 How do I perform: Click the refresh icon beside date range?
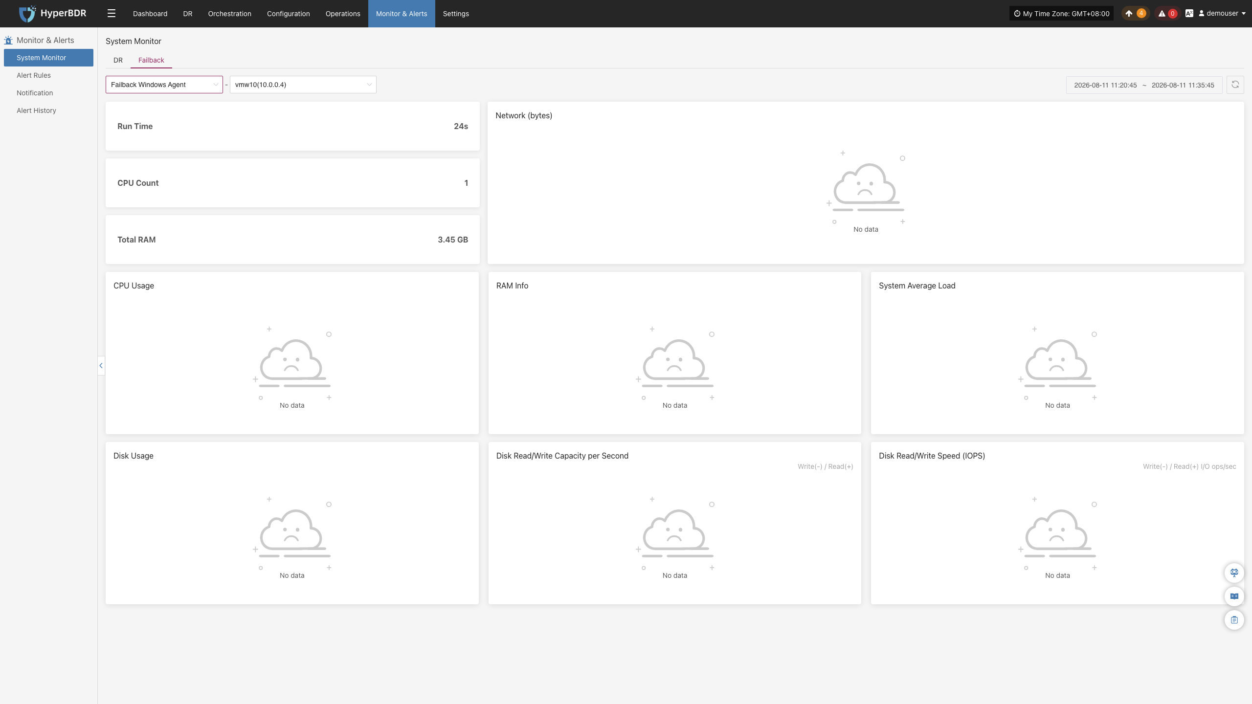tap(1235, 85)
